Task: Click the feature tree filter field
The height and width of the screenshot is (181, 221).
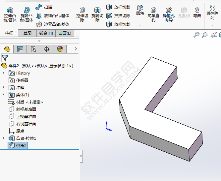Action: pyautogui.click(x=40, y=58)
